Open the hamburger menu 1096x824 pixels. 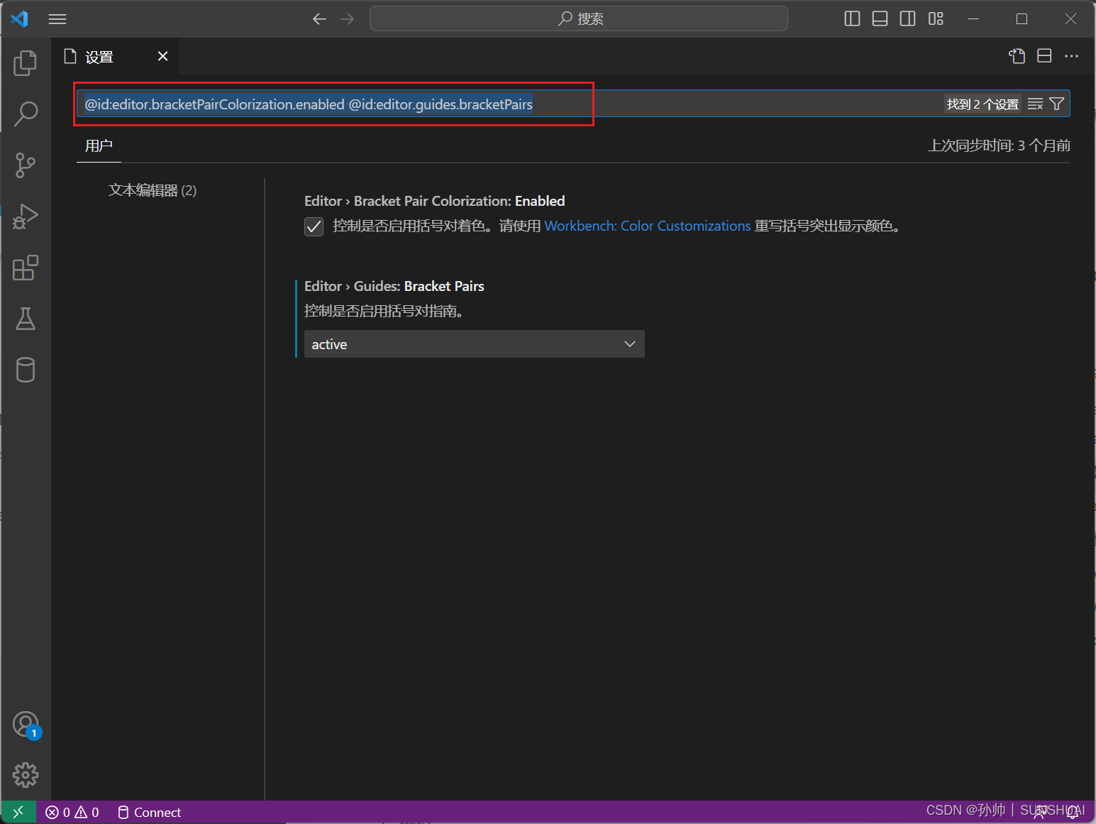[x=57, y=19]
